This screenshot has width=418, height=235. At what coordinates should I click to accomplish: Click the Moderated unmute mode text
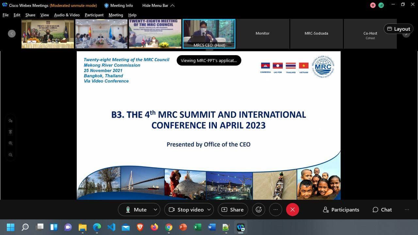pyautogui.click(x=73, y=5)
